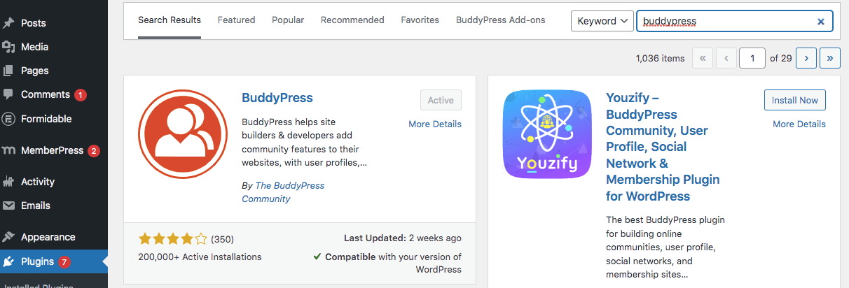Open MemberPress in the admin menu
The height and width of the screenshot is (288, 849).
53,150
